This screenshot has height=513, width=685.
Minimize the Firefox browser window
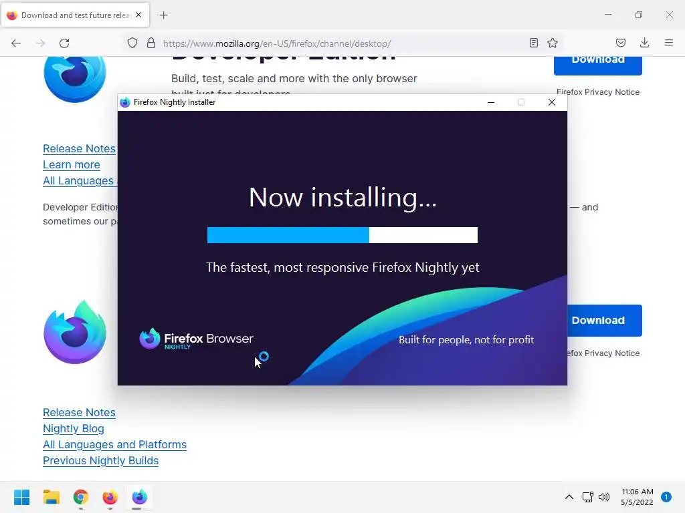click(x=607, y=15)
